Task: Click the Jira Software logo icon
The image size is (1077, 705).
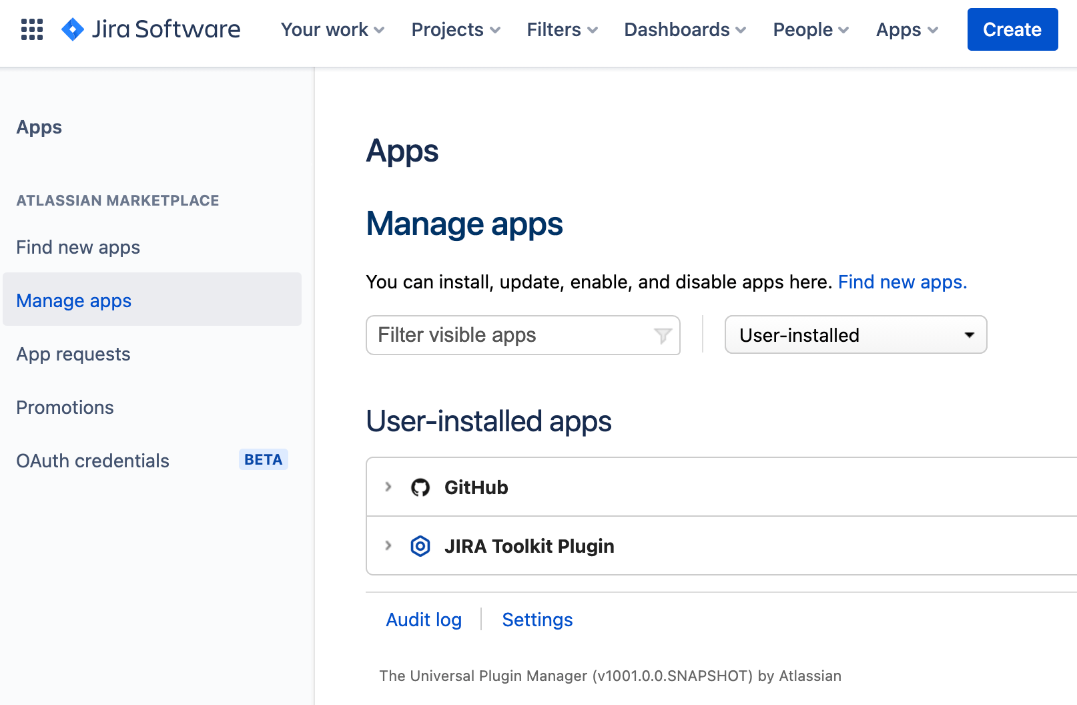Action: click(x=71, y=29)
